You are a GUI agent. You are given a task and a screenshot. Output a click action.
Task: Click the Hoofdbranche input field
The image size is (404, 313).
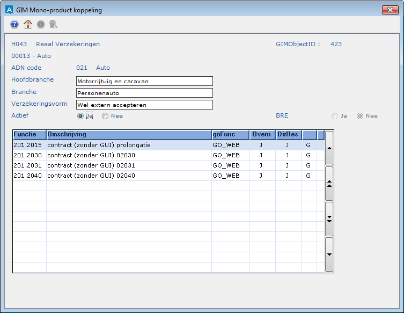[144, 81]
